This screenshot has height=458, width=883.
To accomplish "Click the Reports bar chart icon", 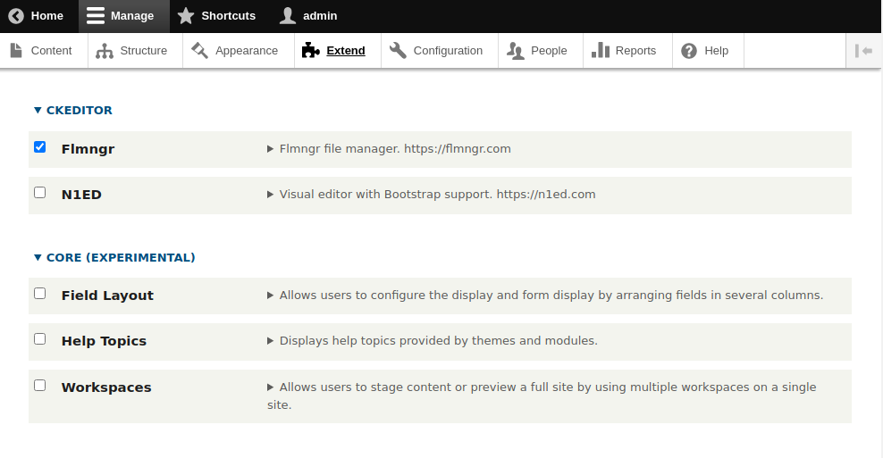I will [x=601, y=51].
